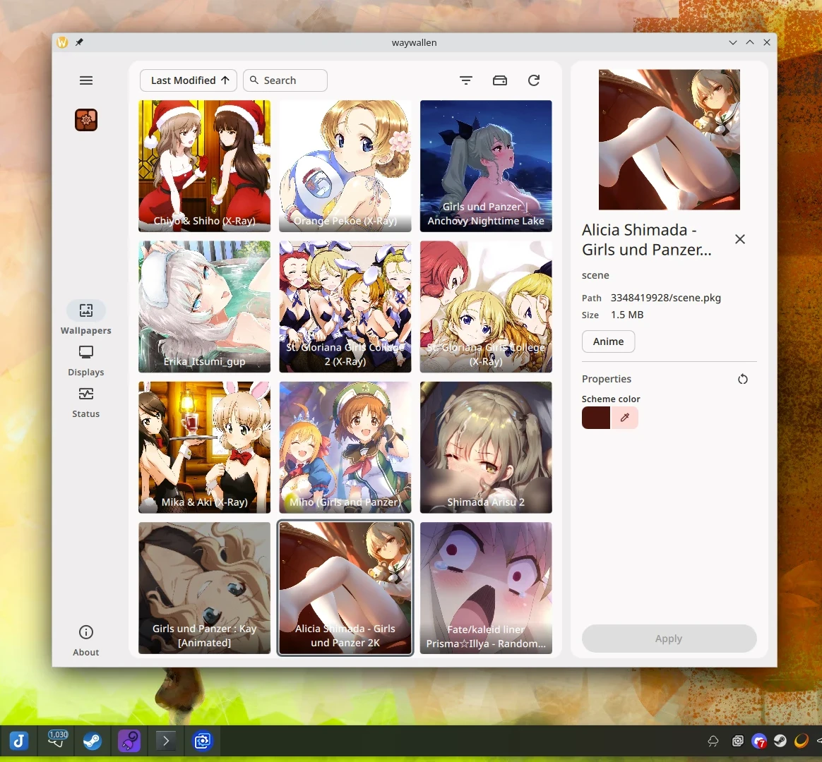The height and width of the screenshot is (762, 822).
Task: Click the path text 3348419928/scene.pkg
Action: click(x=665, y=298)
